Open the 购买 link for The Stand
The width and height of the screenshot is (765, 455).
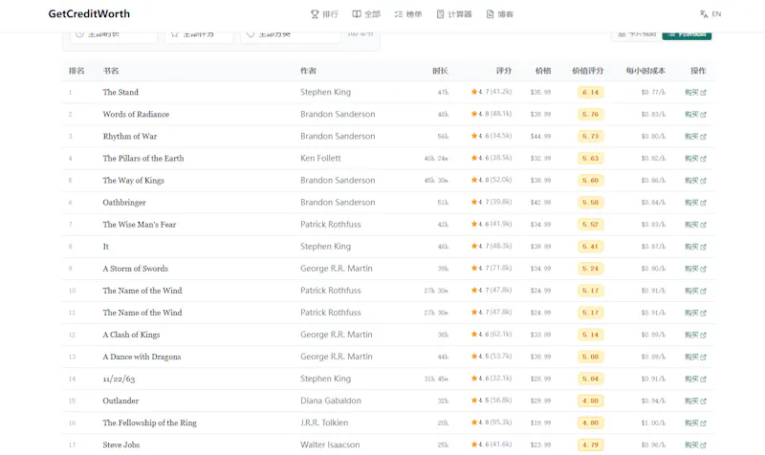tap(695, 92)
